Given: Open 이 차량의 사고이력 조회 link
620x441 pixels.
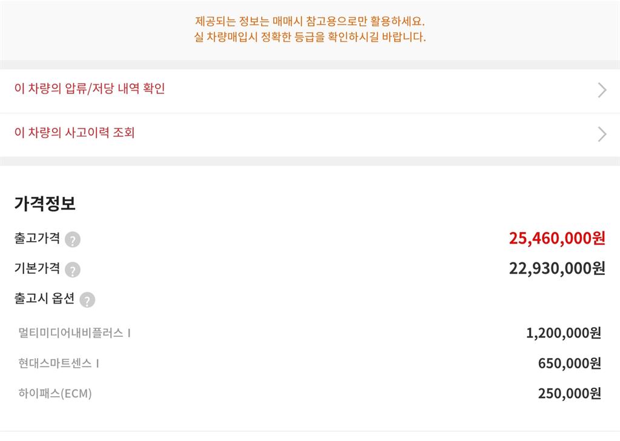Looking at the screenshot, I should click(74, 133).
